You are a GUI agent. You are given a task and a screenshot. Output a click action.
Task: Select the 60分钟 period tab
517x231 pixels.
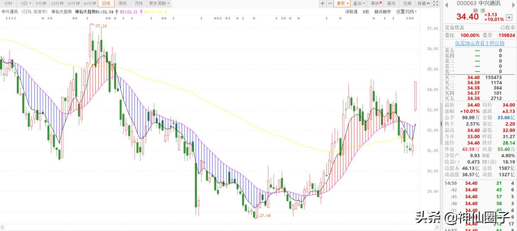tap(90, 3)
